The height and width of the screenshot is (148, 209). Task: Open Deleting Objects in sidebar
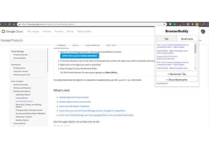pos(22,120)
